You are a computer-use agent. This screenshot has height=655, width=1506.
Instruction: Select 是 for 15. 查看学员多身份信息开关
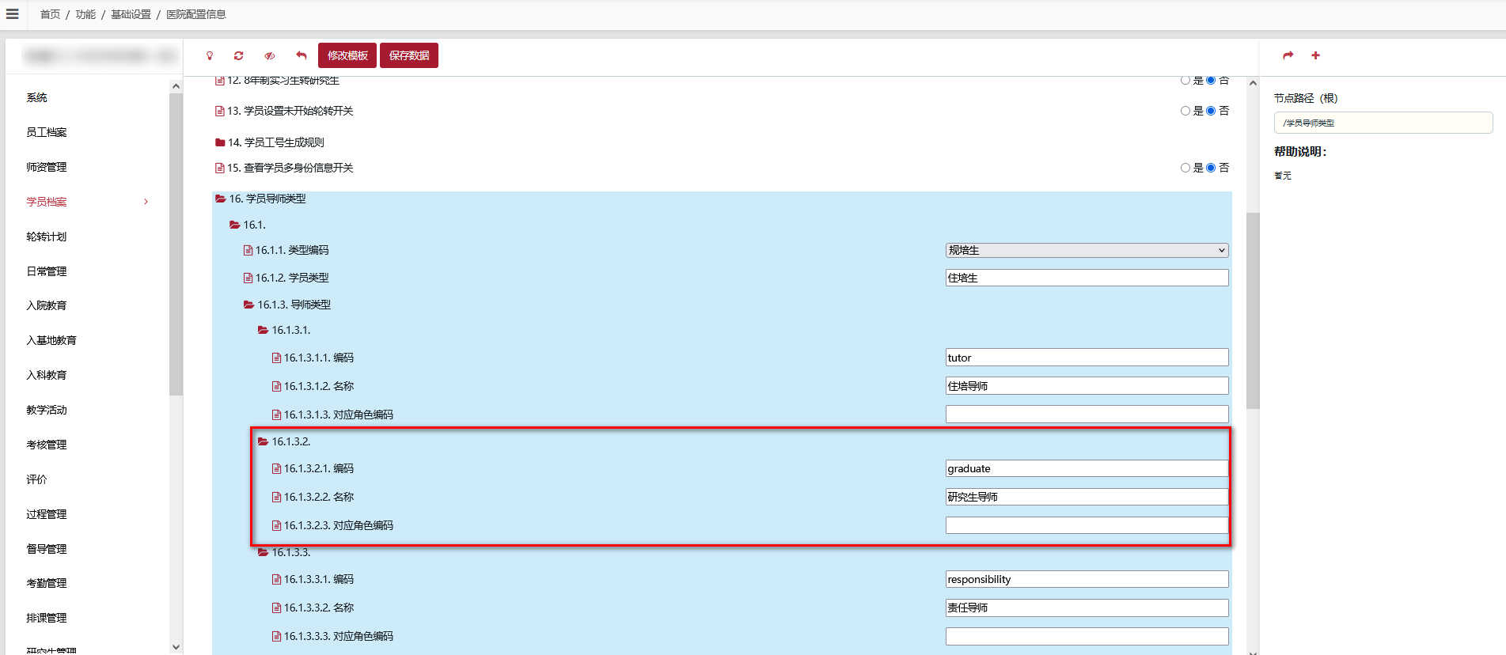[x=1185, y=168]
